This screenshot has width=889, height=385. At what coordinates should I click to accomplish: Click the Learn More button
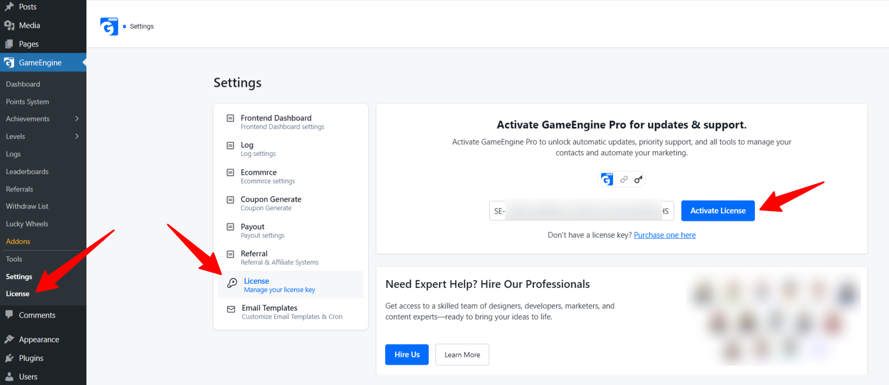coord(462,354)
